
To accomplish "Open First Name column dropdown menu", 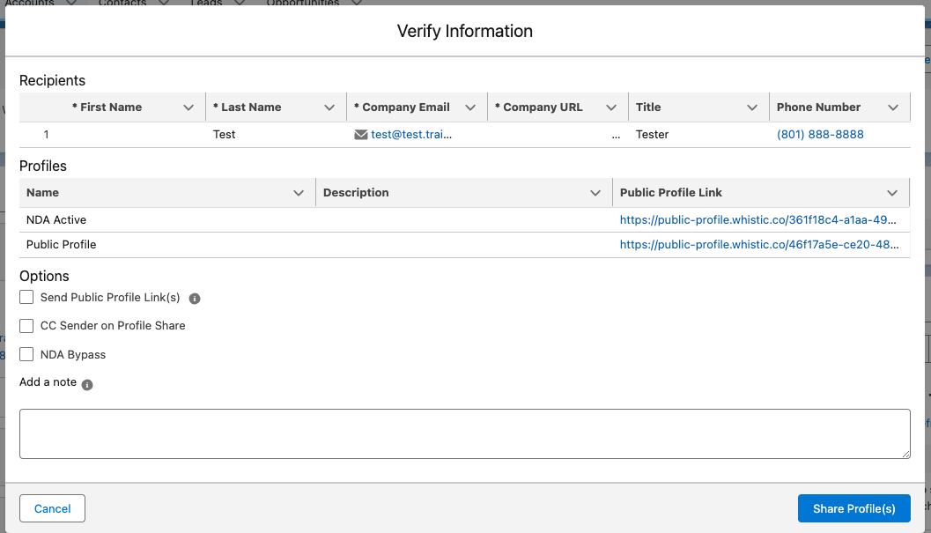I will [x=188, y=107].
